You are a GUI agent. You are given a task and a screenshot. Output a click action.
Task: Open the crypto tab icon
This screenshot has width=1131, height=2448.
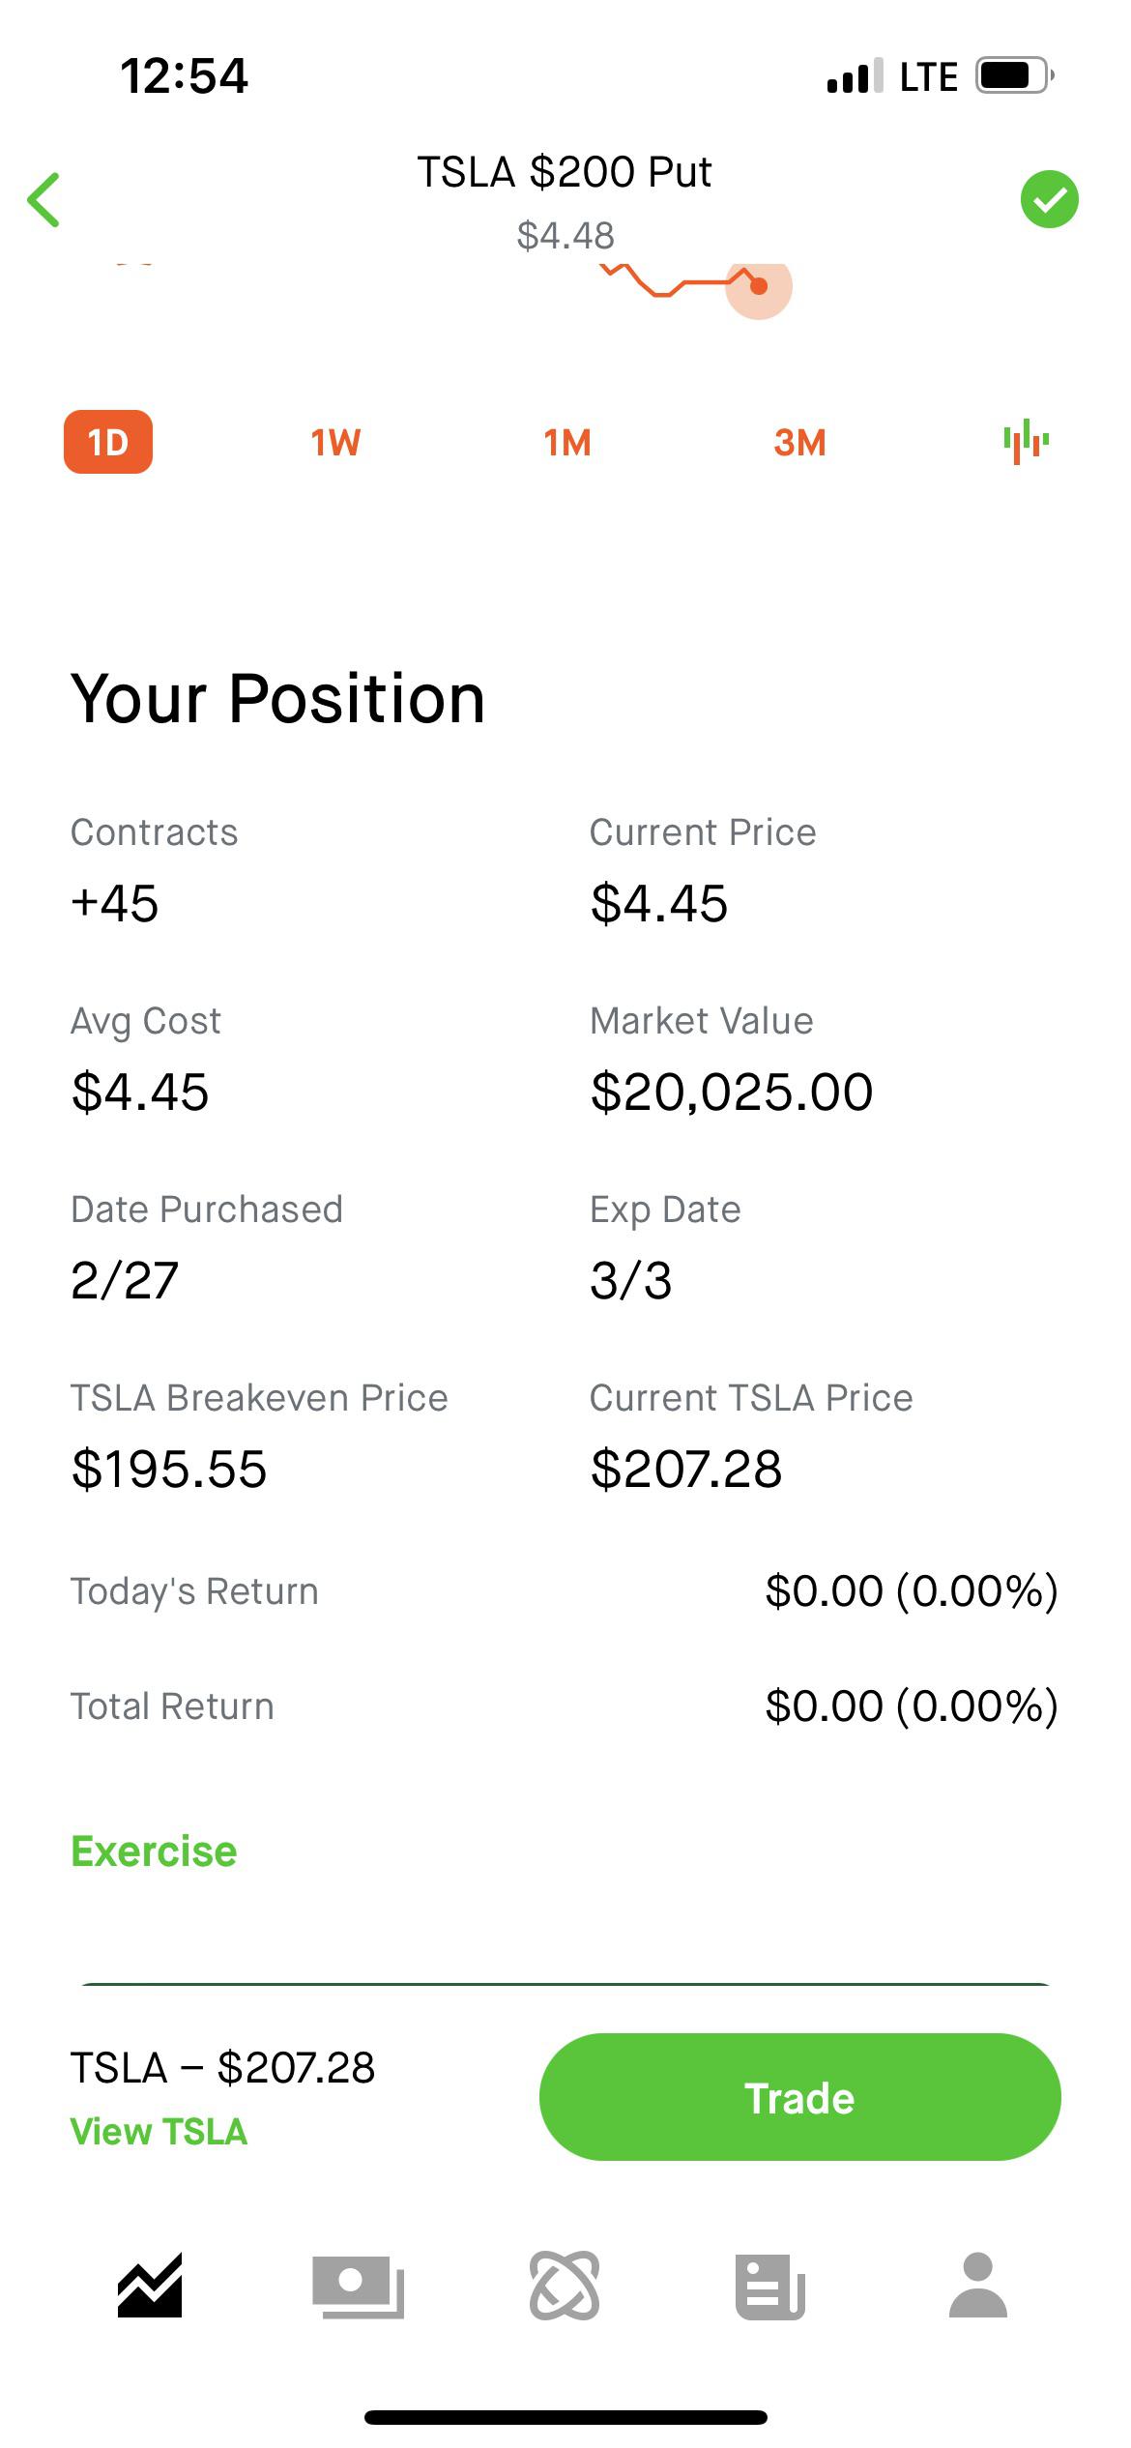point(565,2286)
